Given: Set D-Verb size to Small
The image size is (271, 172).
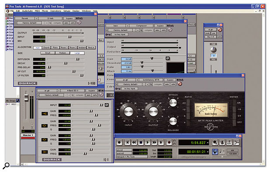Looking at the screenshot, I should [x=48, y=53].
